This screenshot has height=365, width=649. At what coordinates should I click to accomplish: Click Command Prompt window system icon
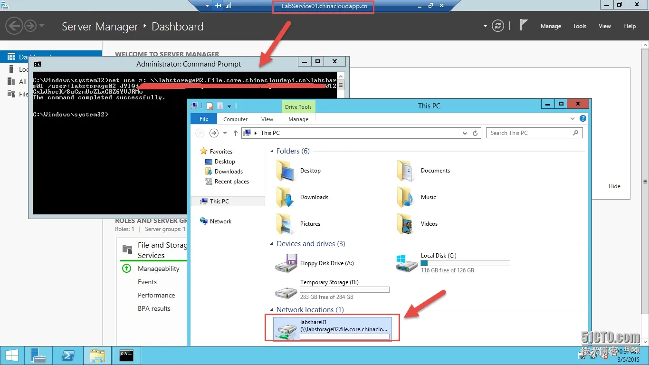point(38,64)
